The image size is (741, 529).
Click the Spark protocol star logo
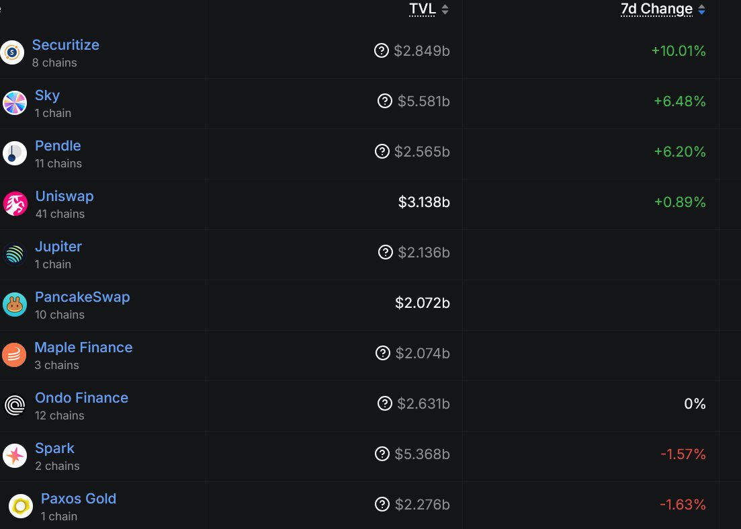pyautogui.click(x=15, y=456)
